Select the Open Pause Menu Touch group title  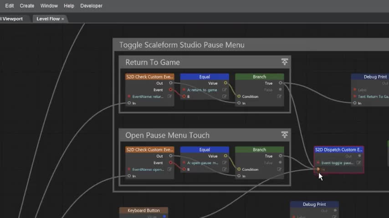167,135
